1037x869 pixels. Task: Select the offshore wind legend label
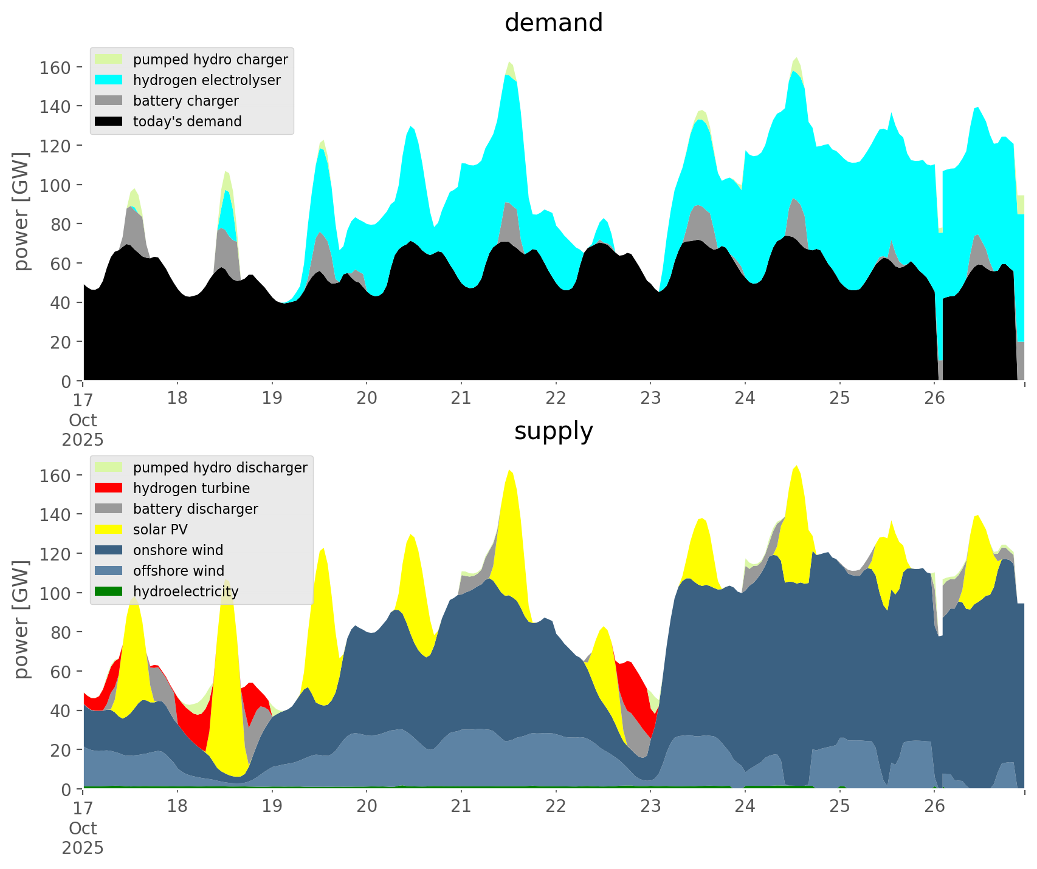pos(179,571)
